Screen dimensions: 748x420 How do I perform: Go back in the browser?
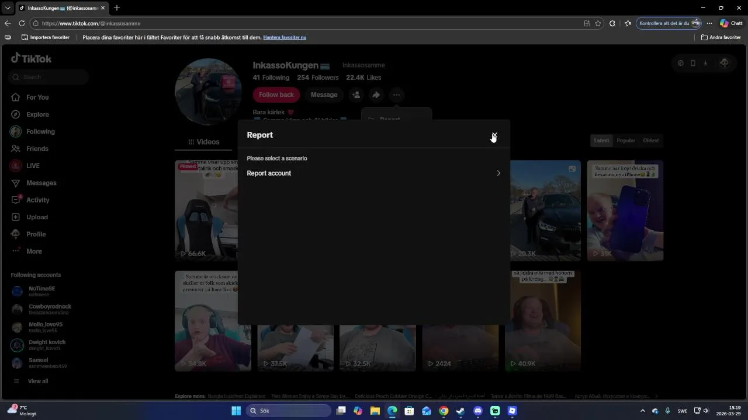tap(8, 23)
